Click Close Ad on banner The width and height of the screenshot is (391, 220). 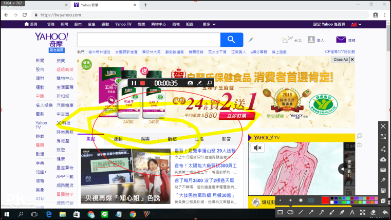pyautogui.click(x=343, y=59)
